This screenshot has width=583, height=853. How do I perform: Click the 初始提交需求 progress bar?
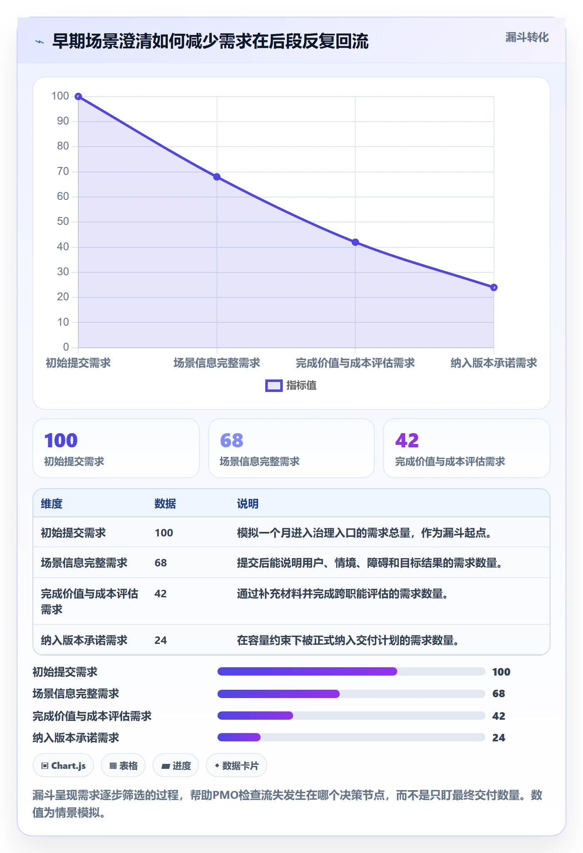point(351,671)
